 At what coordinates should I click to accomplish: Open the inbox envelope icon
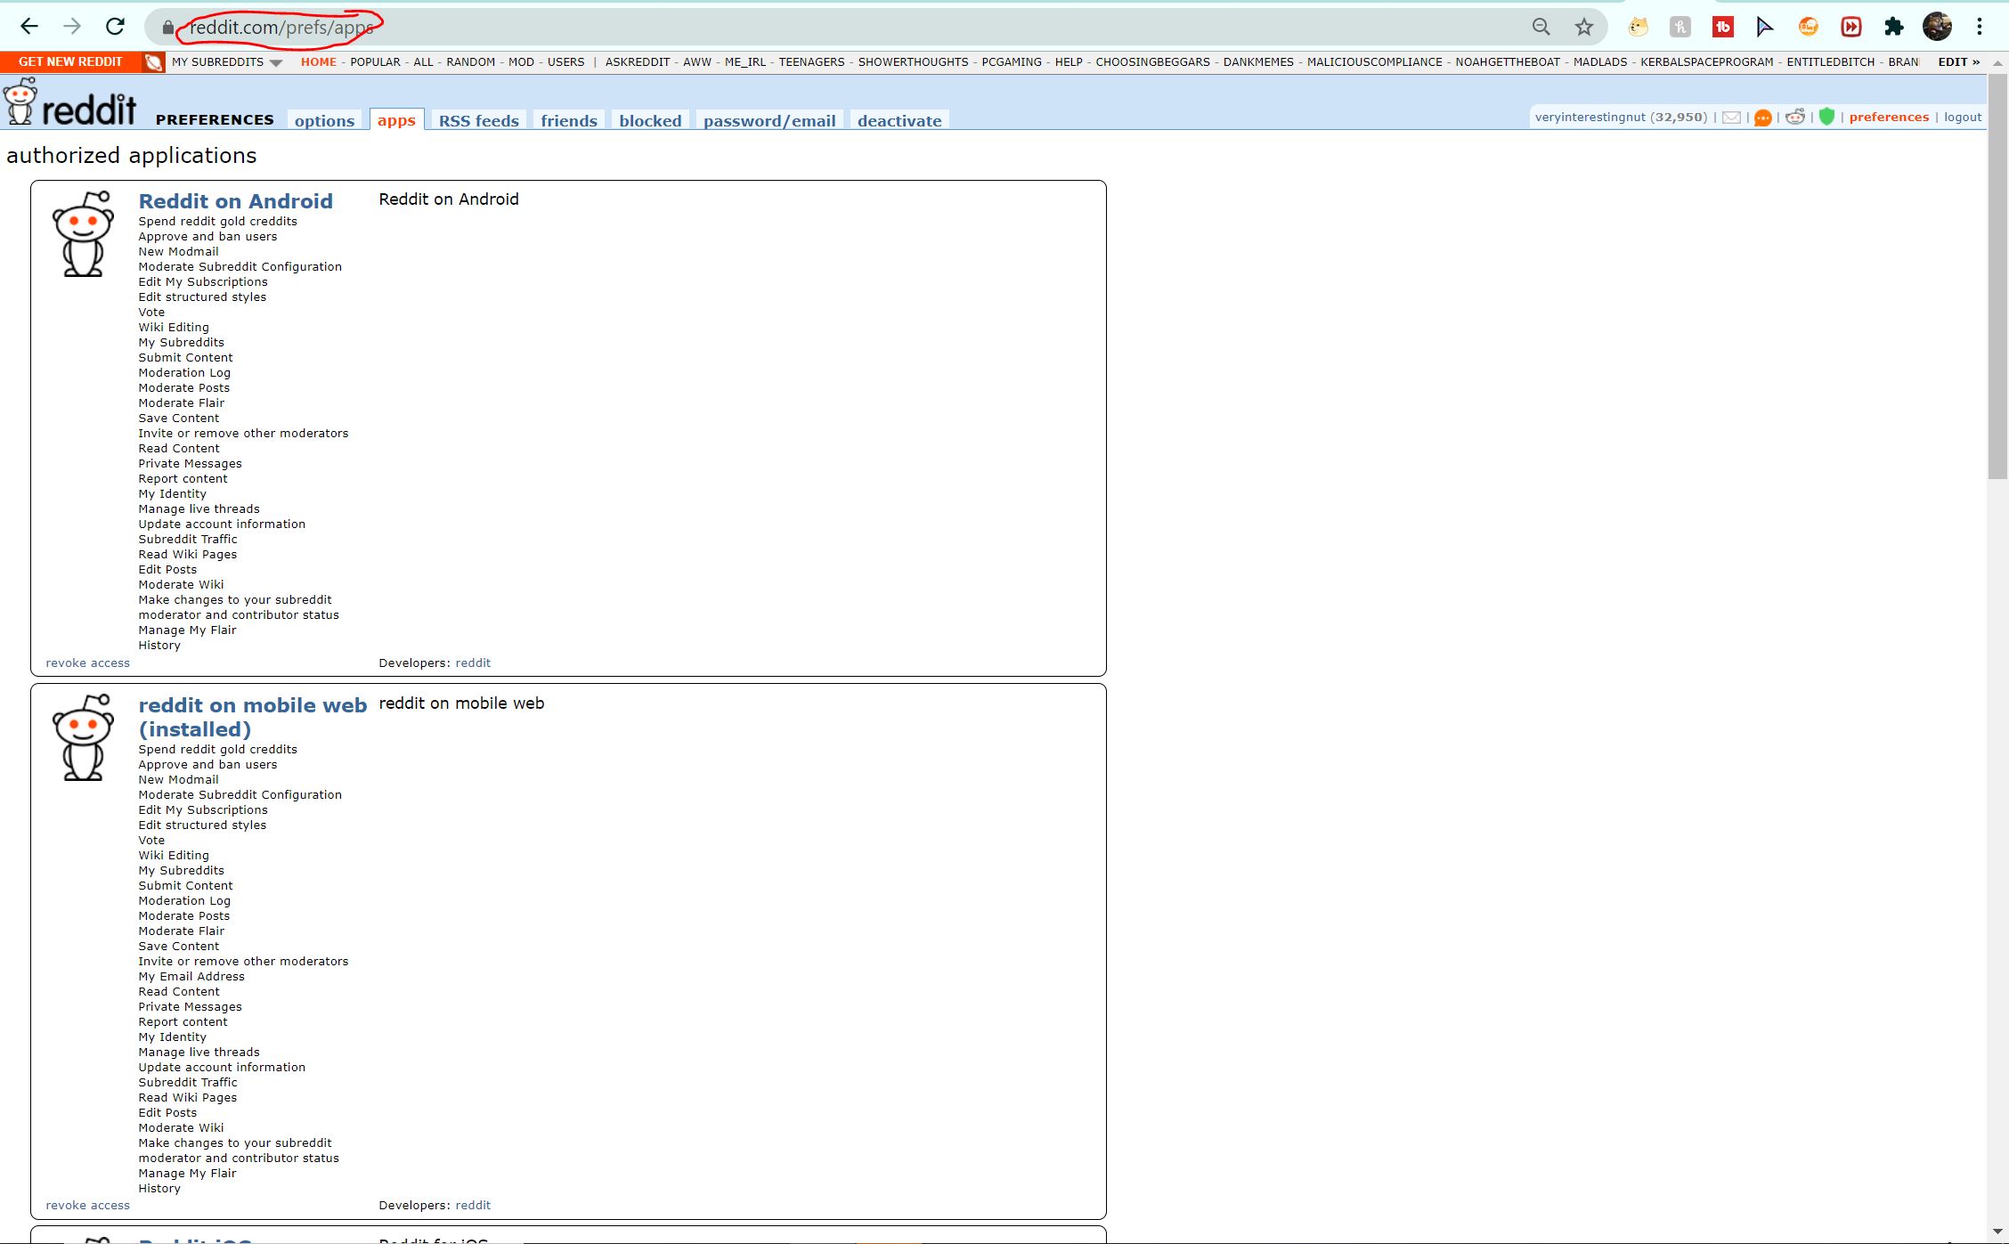click(1731, 118)
